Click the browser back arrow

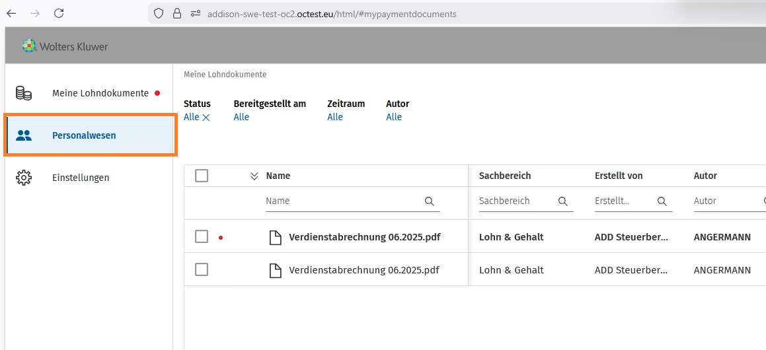click(11, 14)
